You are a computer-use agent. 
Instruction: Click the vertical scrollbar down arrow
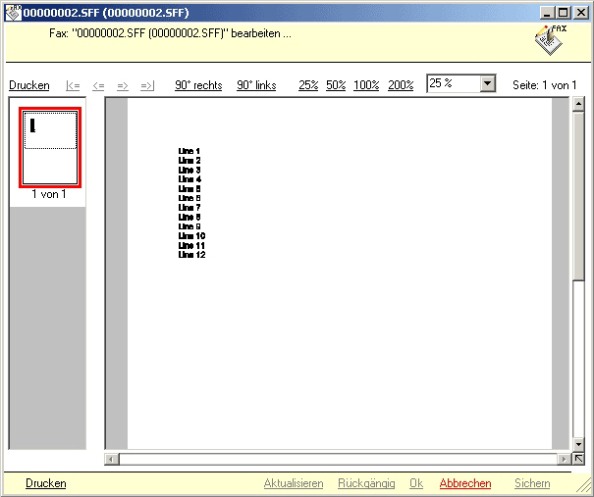(x=578, y=443)
